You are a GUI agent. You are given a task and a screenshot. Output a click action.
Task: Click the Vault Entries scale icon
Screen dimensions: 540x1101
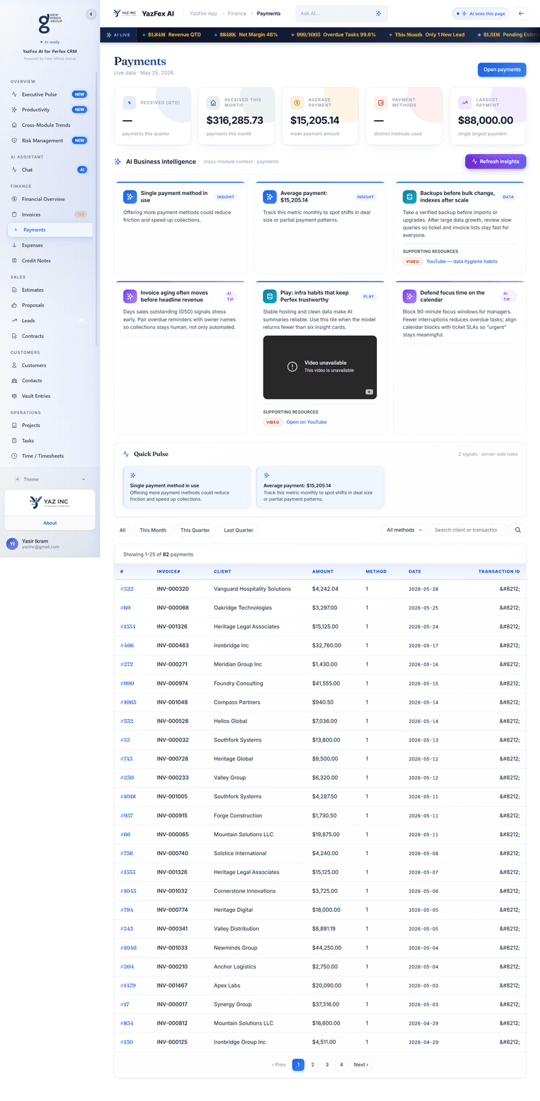click(x=14, y=396)
